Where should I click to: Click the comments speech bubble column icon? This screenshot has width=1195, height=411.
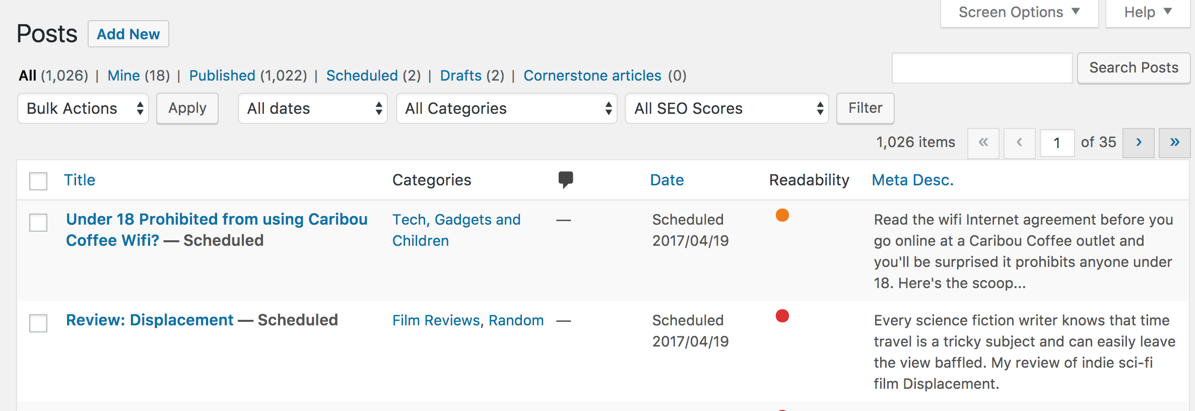coord(566,180)
